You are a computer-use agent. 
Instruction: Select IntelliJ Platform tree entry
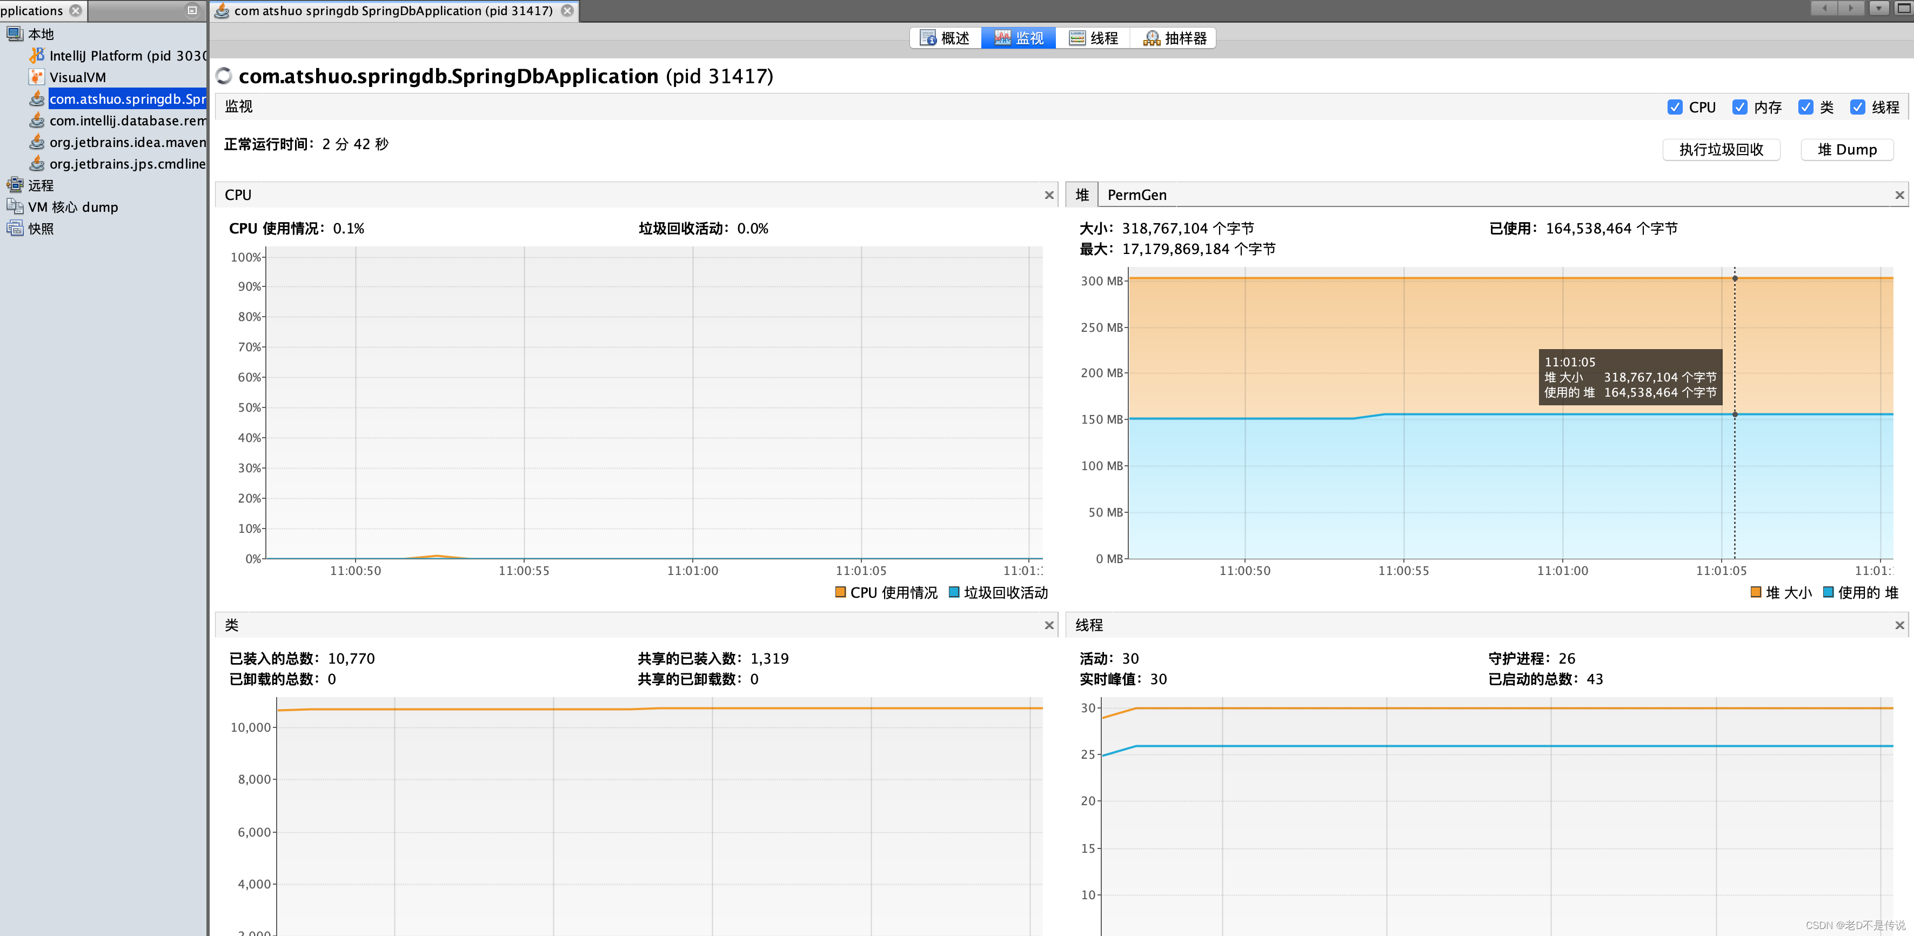point(127,56)
